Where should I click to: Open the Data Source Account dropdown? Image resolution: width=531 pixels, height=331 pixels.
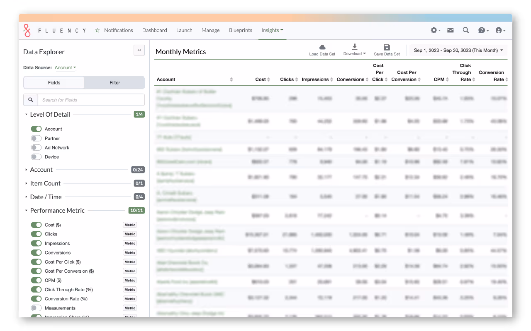tap(65, 67)
